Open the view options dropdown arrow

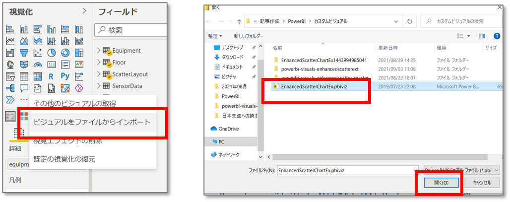[x=469, y=36]
